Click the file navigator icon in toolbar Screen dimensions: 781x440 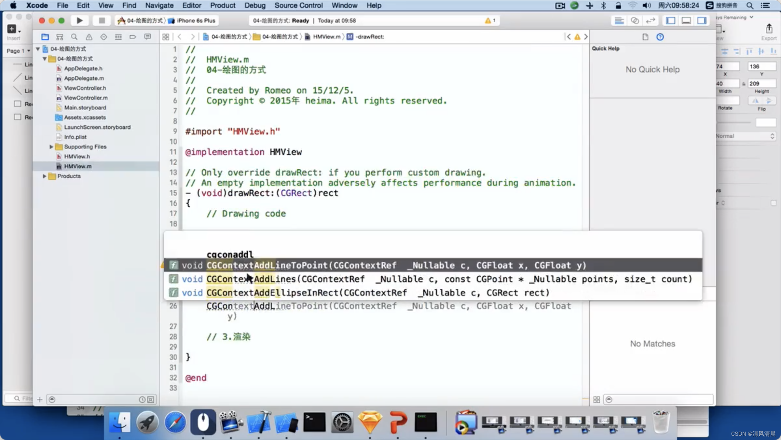45,36
